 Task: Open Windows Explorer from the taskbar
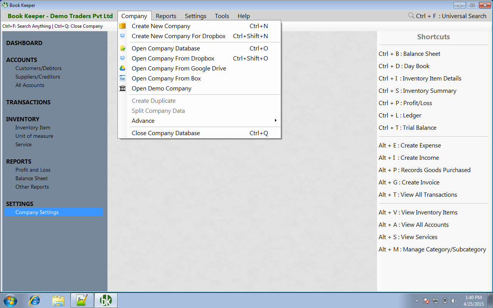pyautogui.click(x=58, y=300)
